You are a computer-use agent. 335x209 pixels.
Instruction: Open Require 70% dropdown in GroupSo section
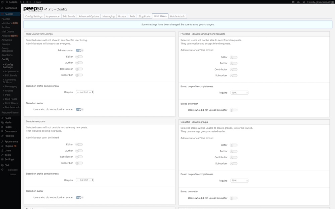pos(239,181)
